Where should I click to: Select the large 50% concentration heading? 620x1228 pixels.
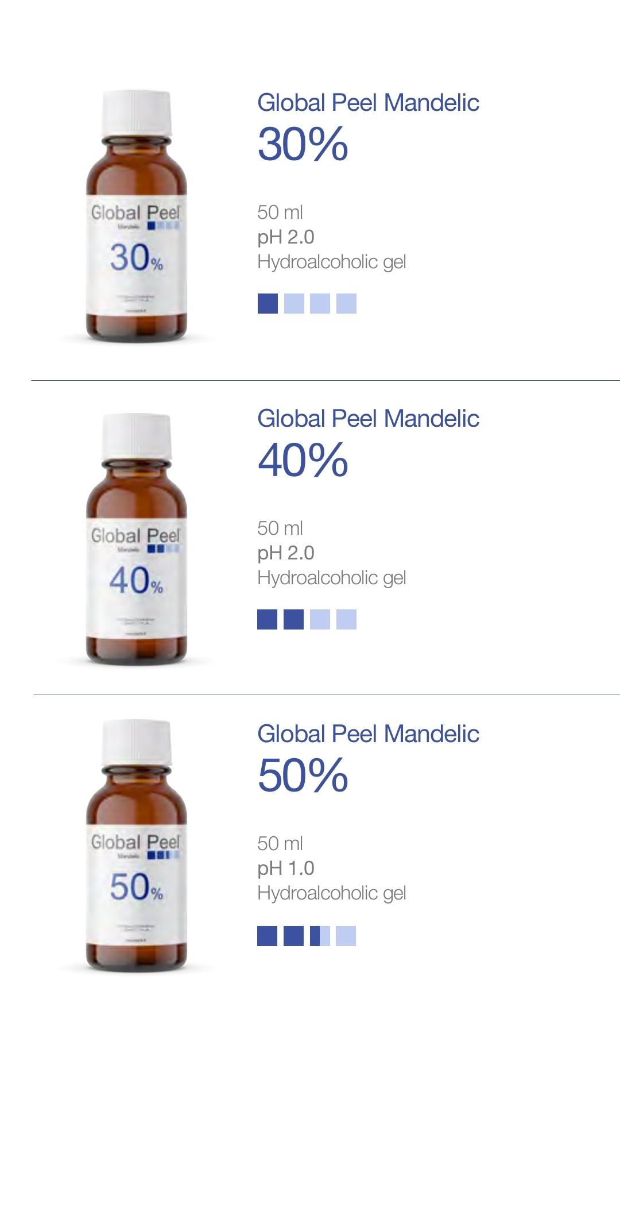(303, 775)
